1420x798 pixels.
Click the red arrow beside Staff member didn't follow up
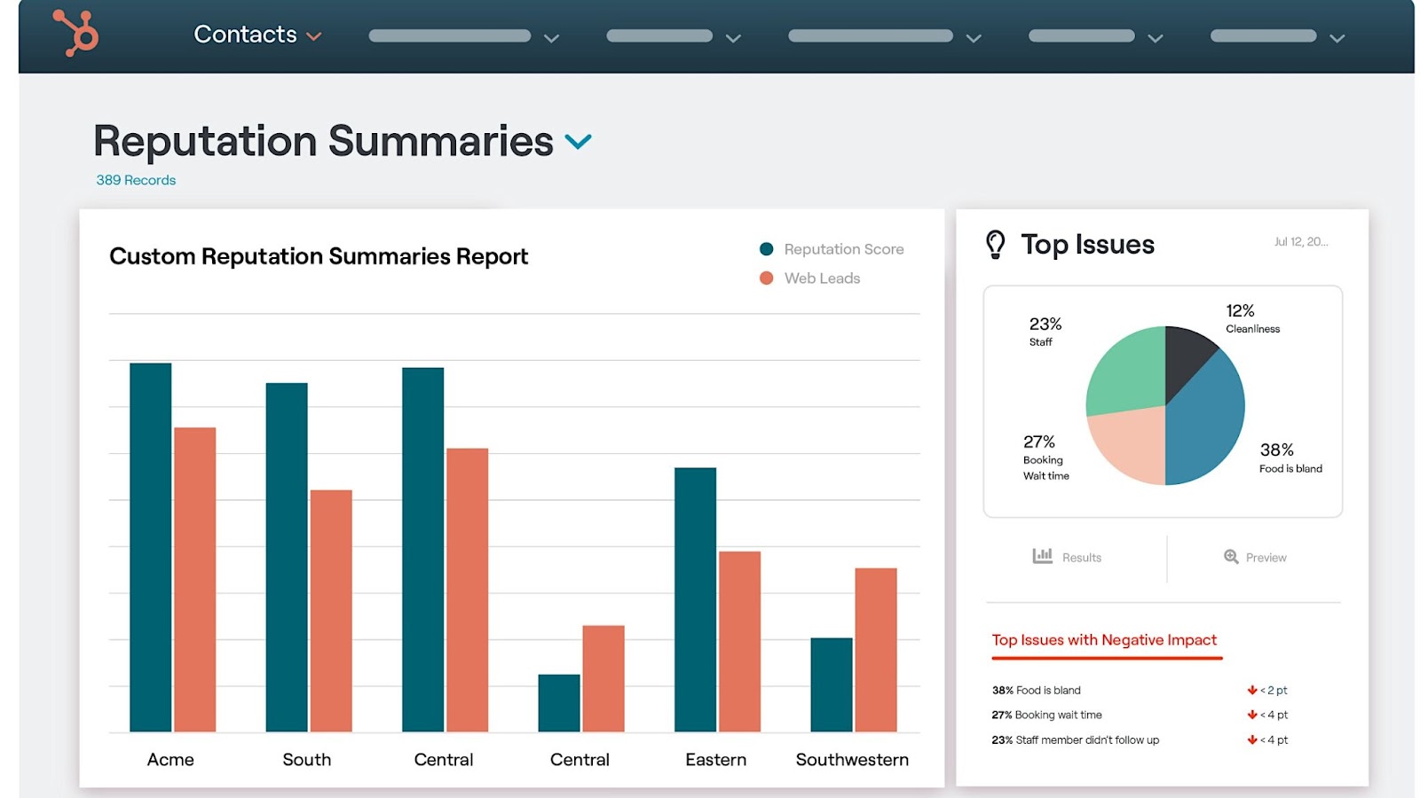1253,739
